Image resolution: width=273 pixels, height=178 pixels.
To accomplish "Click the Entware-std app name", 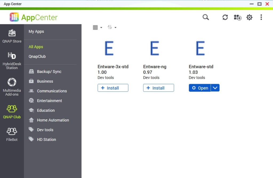I will pyautogui.click(x=201, y=67).
